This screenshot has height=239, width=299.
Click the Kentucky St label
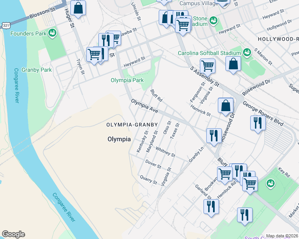point(142,141)
